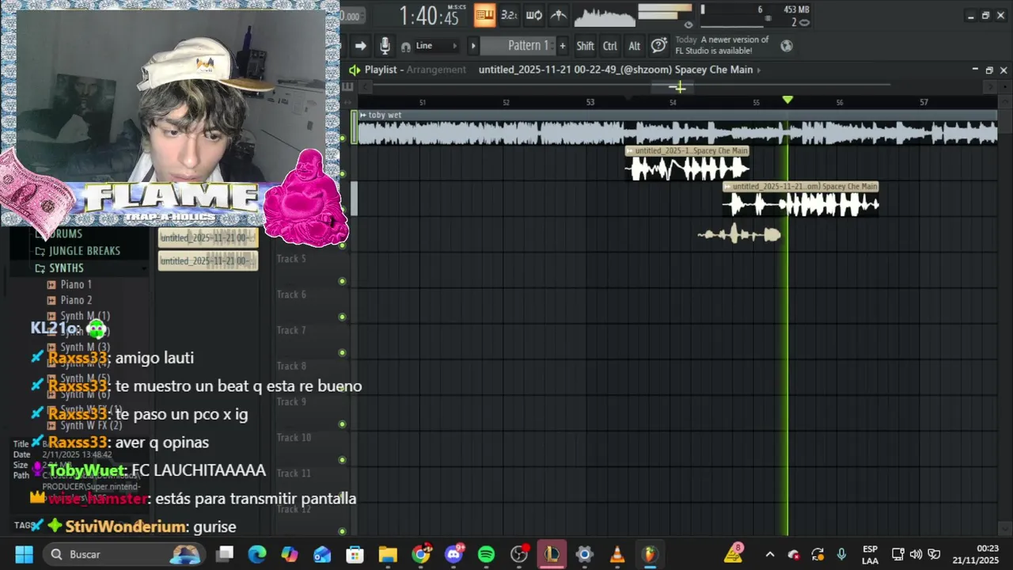Viewport: 1013px width, 570px height.
Task: Open Spotify from the taskbar
Action: coord(486,554)
